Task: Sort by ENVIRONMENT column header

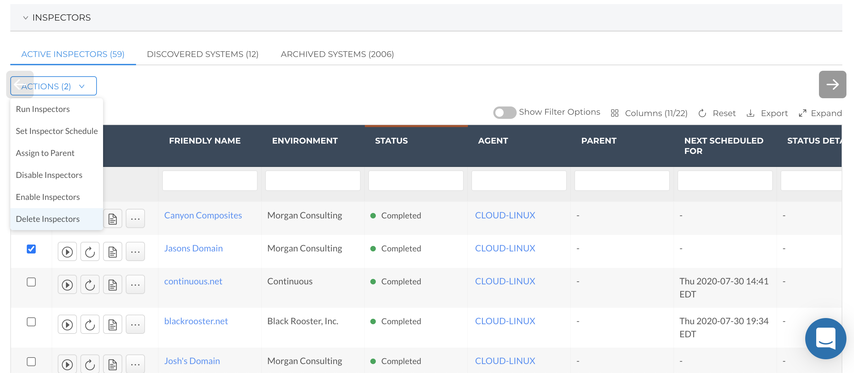Action: click(x=305, y=141)
